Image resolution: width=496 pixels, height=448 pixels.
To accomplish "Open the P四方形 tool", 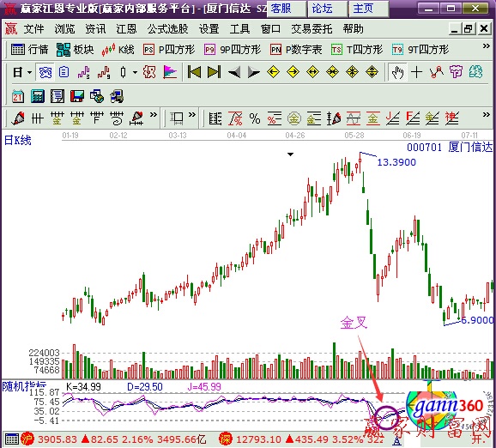I will click(168, 50).
